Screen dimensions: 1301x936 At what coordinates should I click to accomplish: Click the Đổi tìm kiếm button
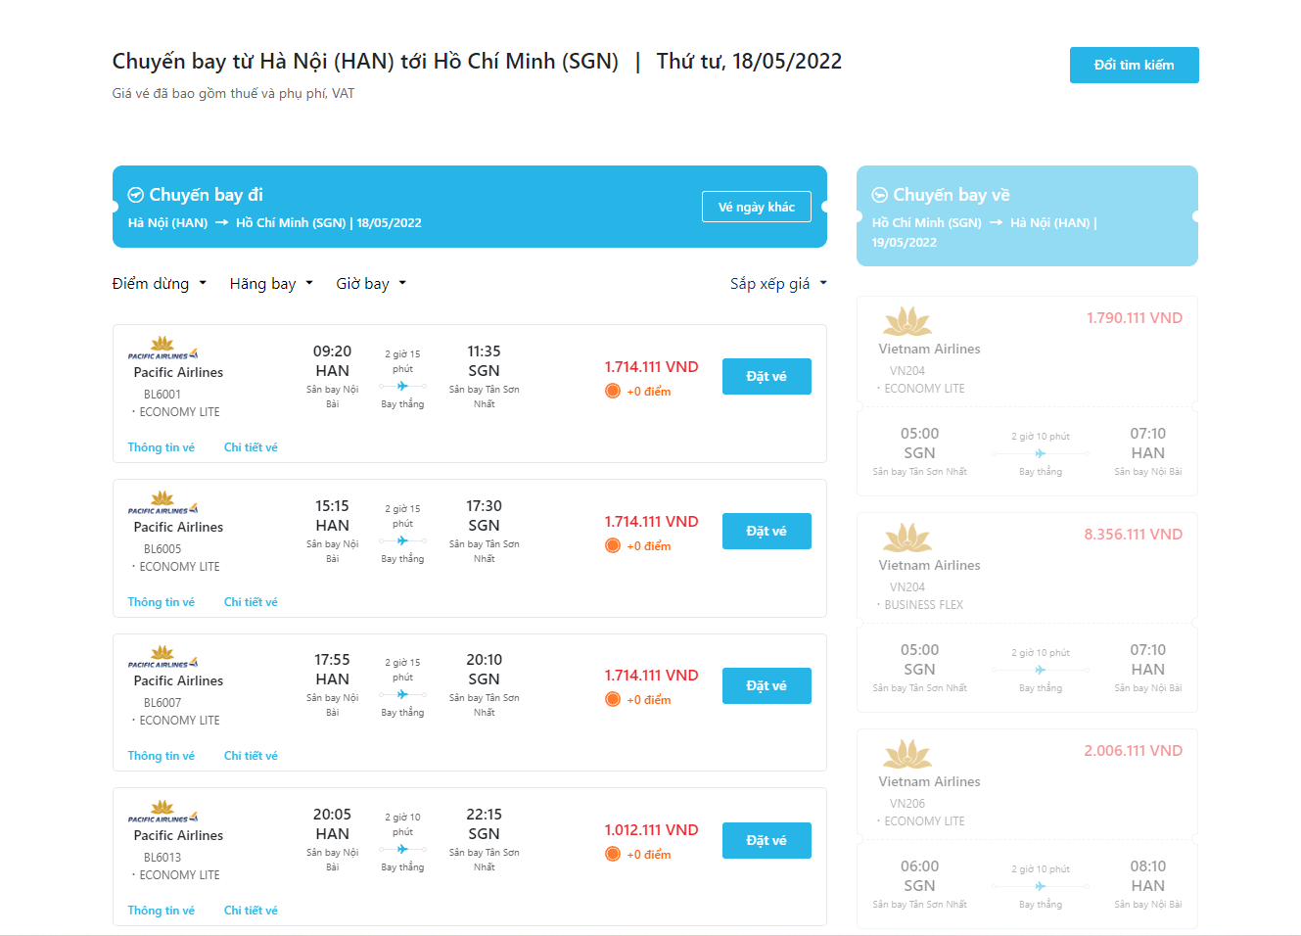click(x=1134, y=65)
